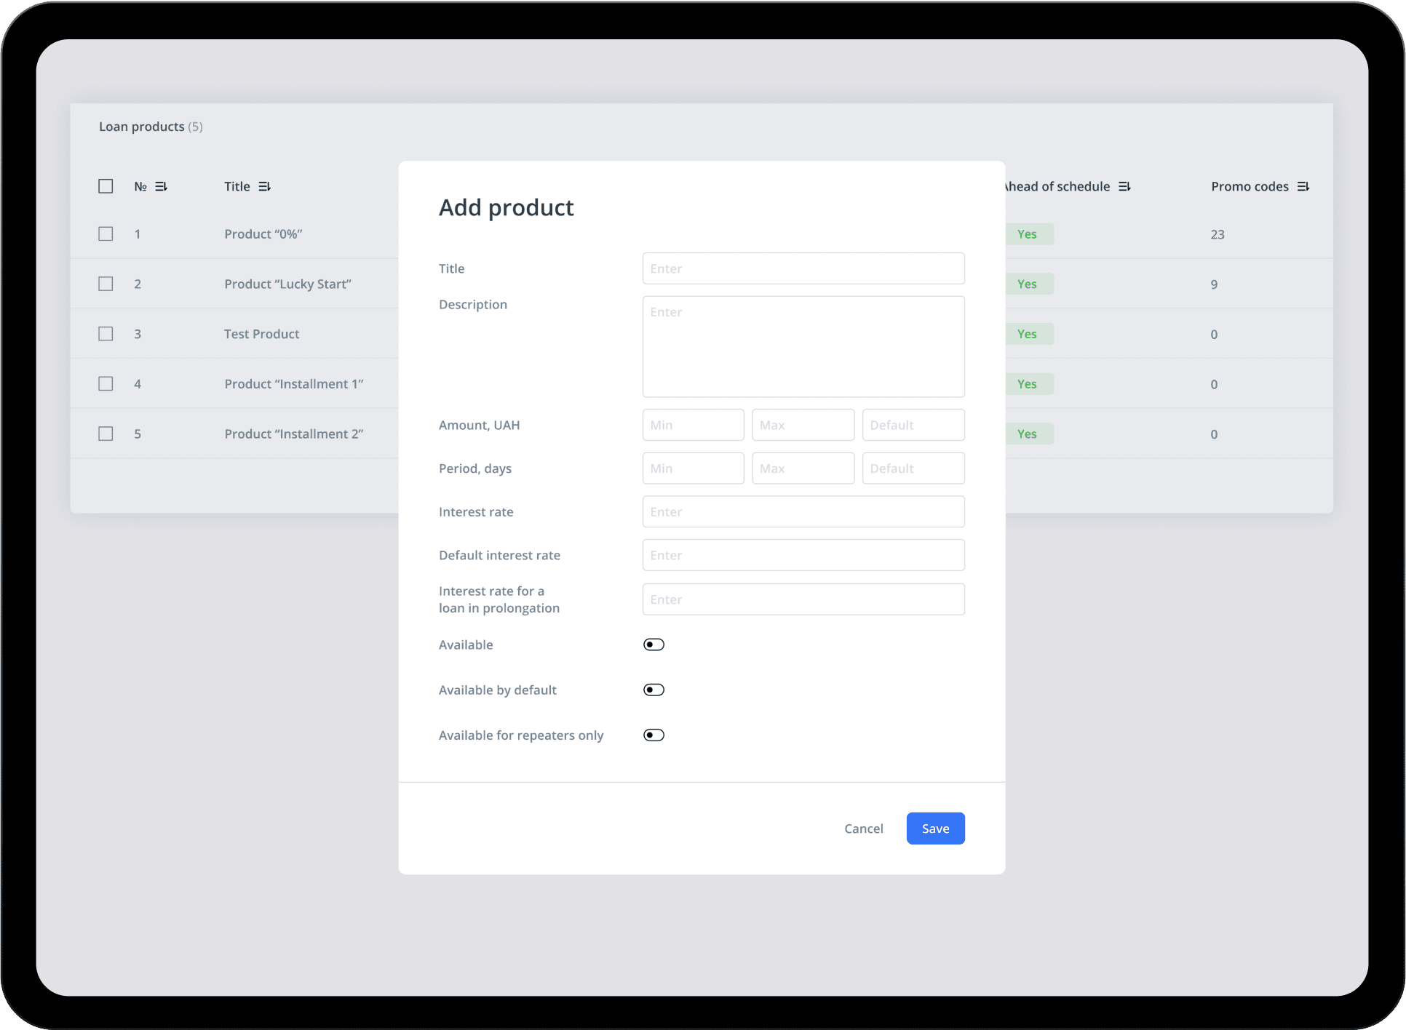Tick checkbox for row 4 Product "Installment 1"

tap(106, 383)
